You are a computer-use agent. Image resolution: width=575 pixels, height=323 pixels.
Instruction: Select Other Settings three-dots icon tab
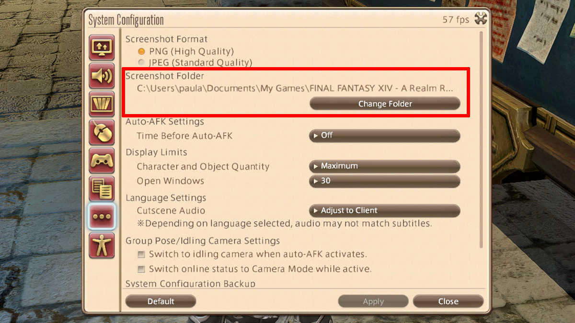point(102,217)
